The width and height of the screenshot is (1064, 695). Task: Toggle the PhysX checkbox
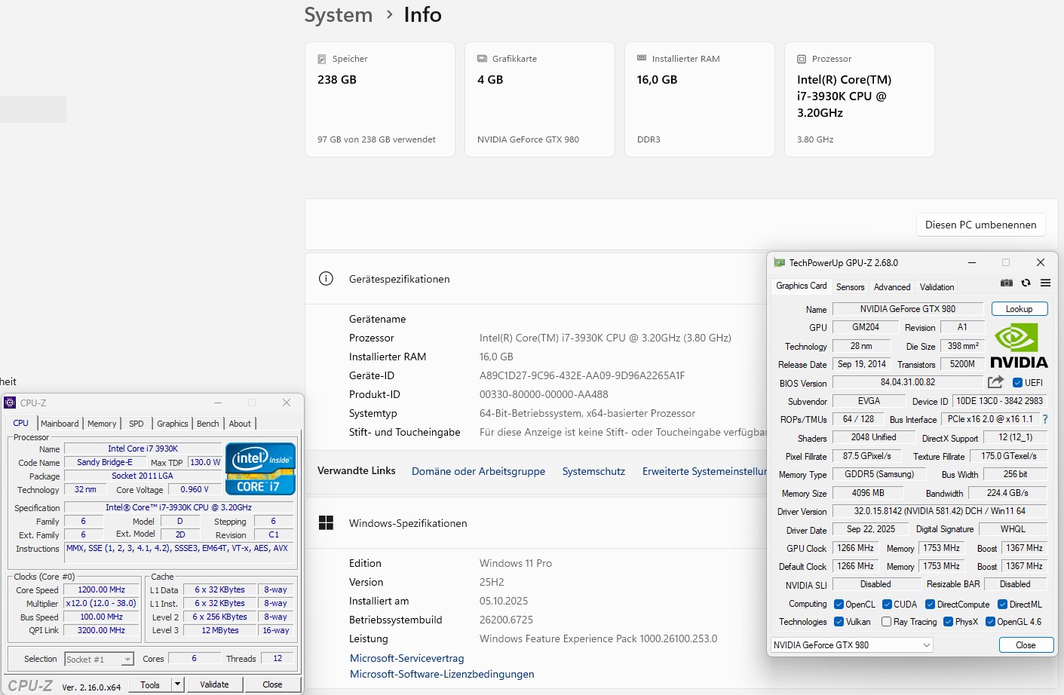click(948, 622)
